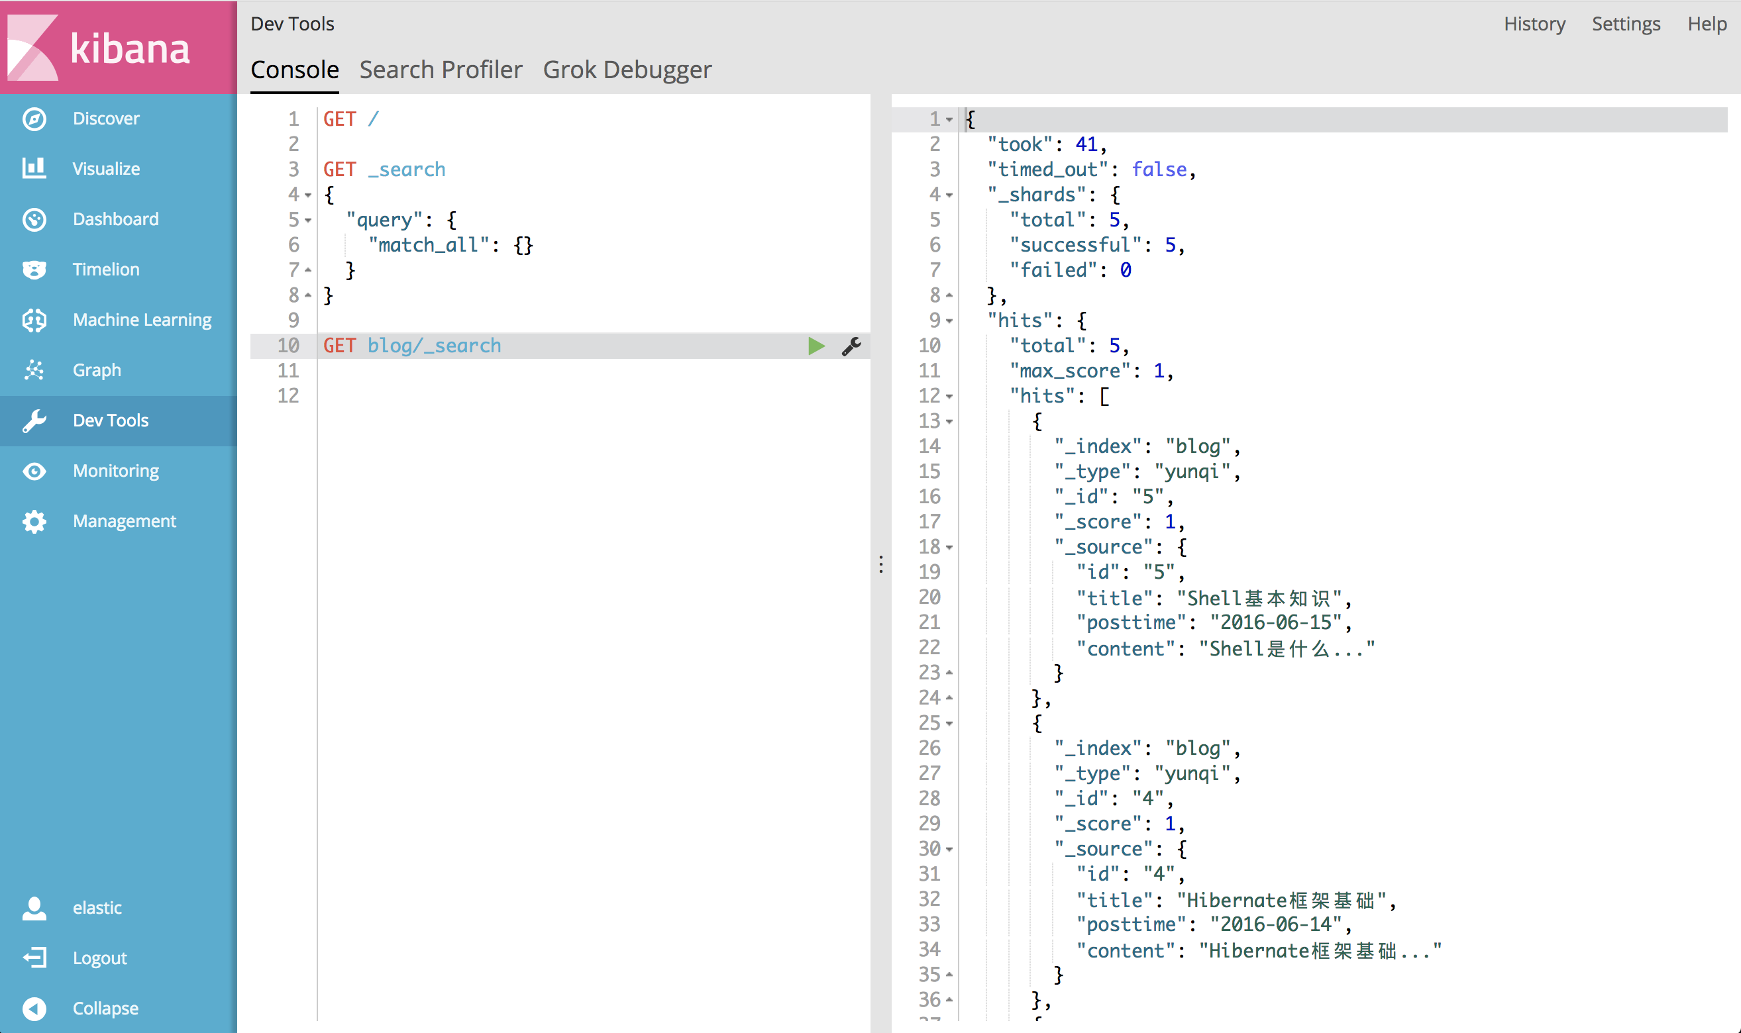Open Graph nodes icon
Image resolution: width=1741 pixels, height=1033 pixels.
point(34,370)
